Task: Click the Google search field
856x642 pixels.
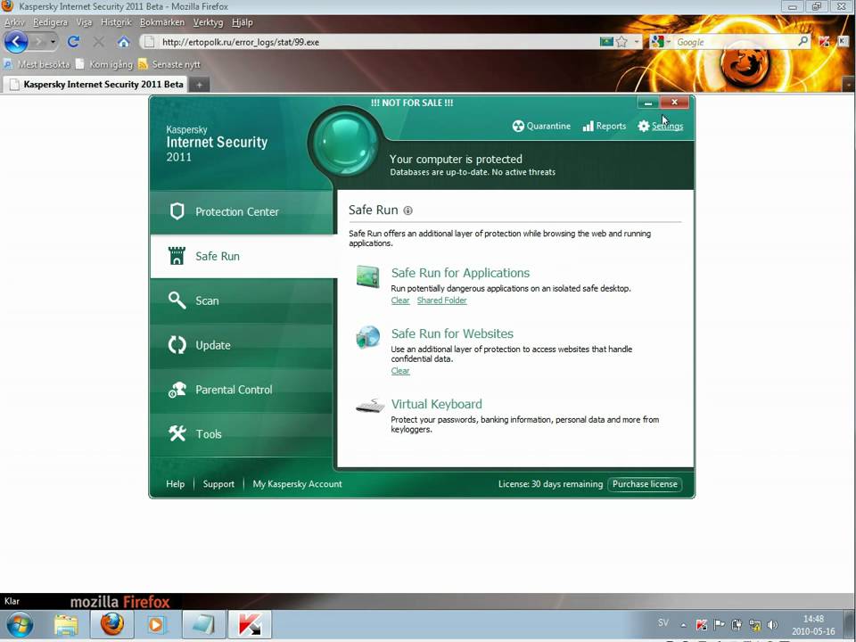Action: (x=736, y=42)
